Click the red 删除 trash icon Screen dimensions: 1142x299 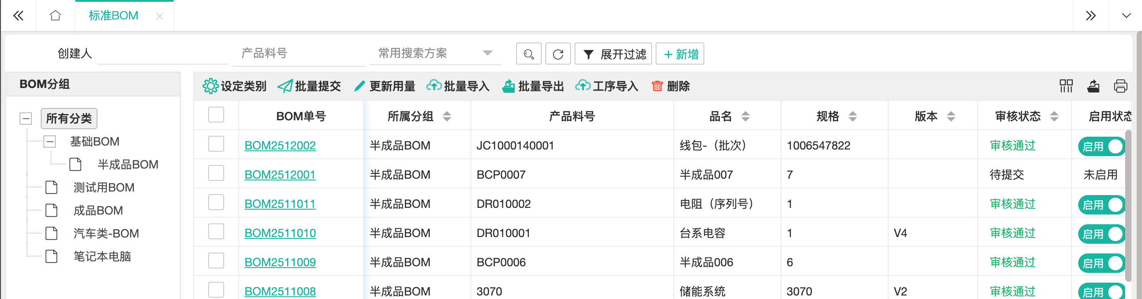[656, 86]
